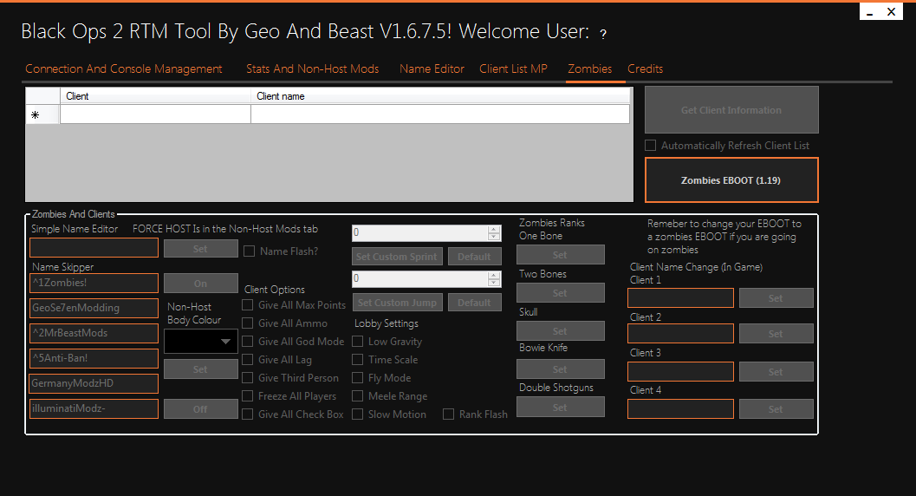Enable Slow Motion lobby setting
The image size is (916, 496).
pos(358,414)
